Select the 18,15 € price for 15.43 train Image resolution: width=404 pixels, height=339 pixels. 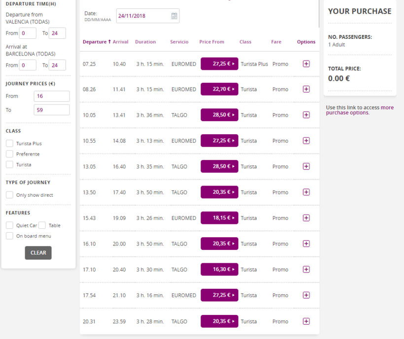219,218
